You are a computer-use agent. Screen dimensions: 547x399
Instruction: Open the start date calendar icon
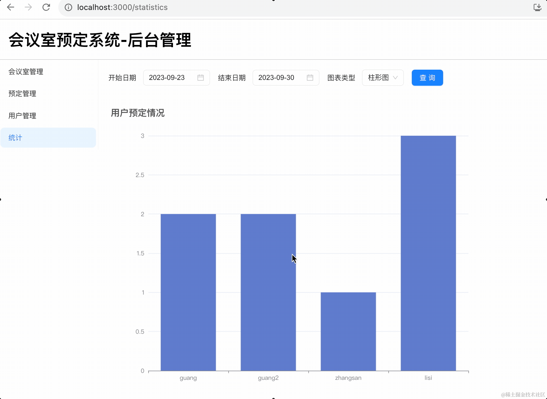pos(200,78)
